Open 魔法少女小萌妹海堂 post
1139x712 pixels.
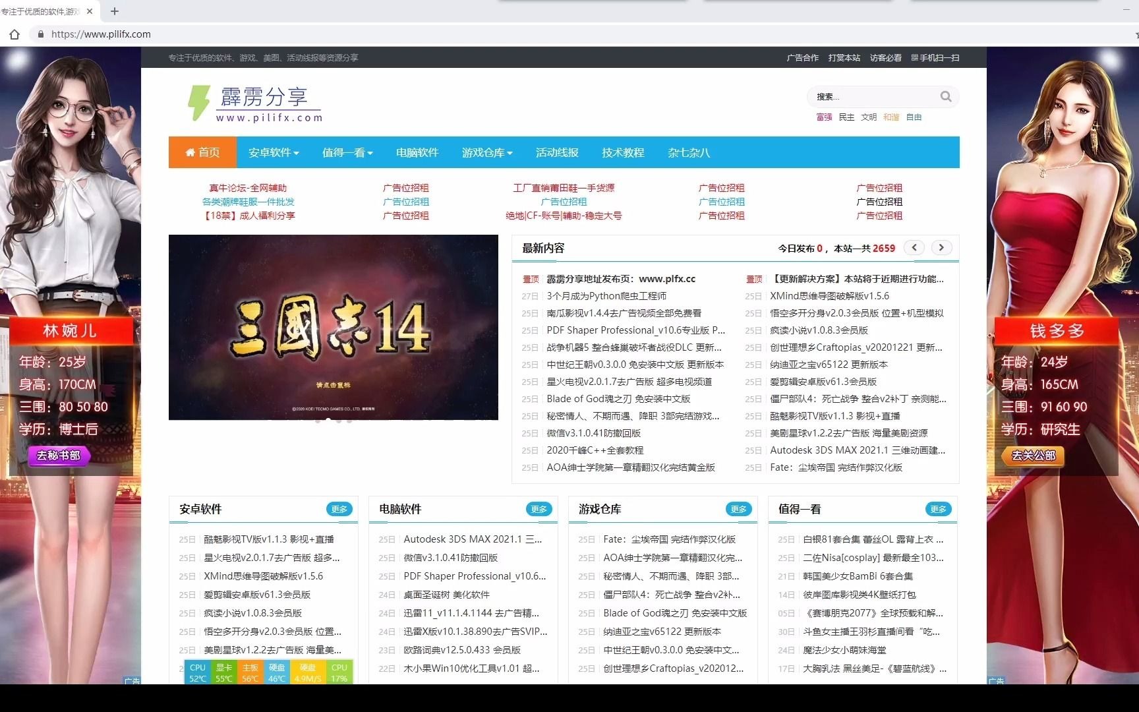pos(844,650)
